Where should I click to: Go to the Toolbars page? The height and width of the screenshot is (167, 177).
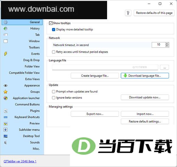point(22,48)
